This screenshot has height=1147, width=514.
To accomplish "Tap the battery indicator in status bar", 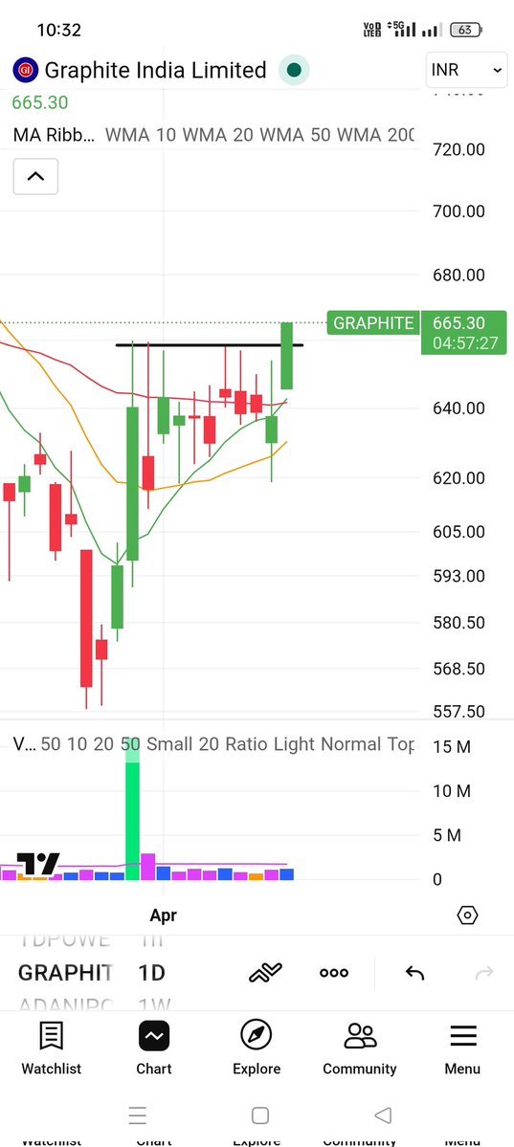I will click(x=466, y=30).
